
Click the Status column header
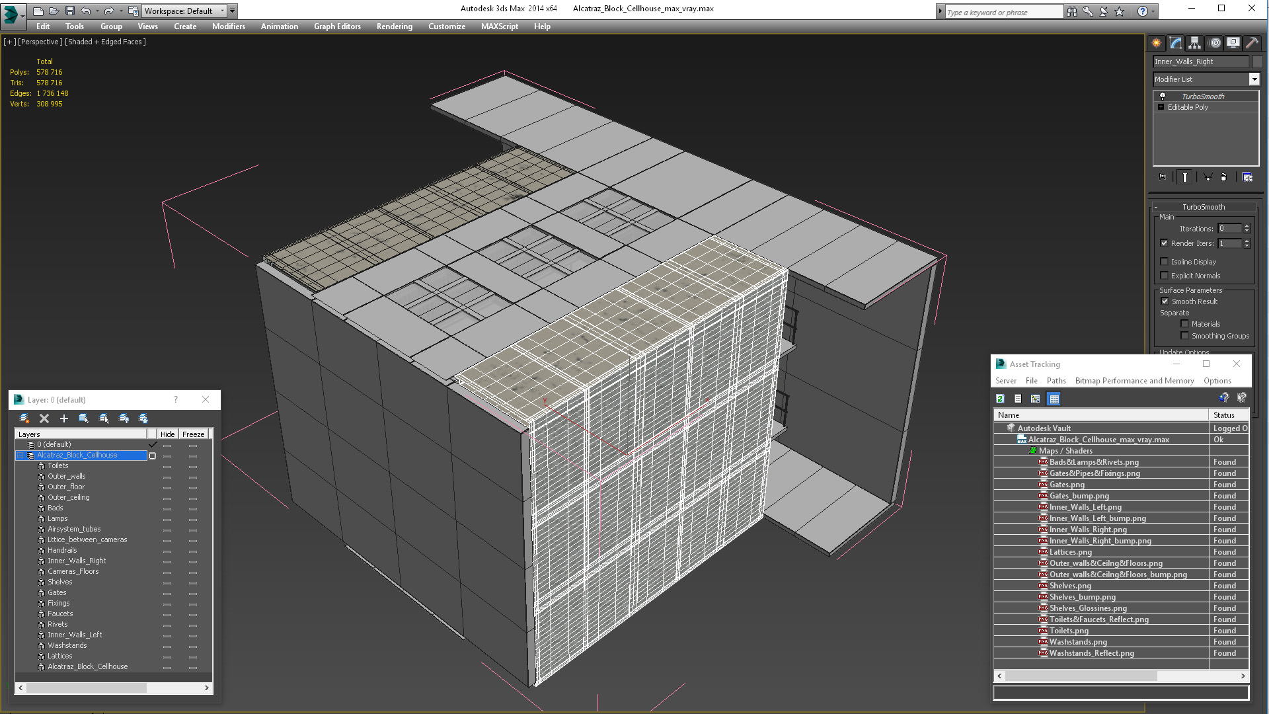pos(1229,415)
